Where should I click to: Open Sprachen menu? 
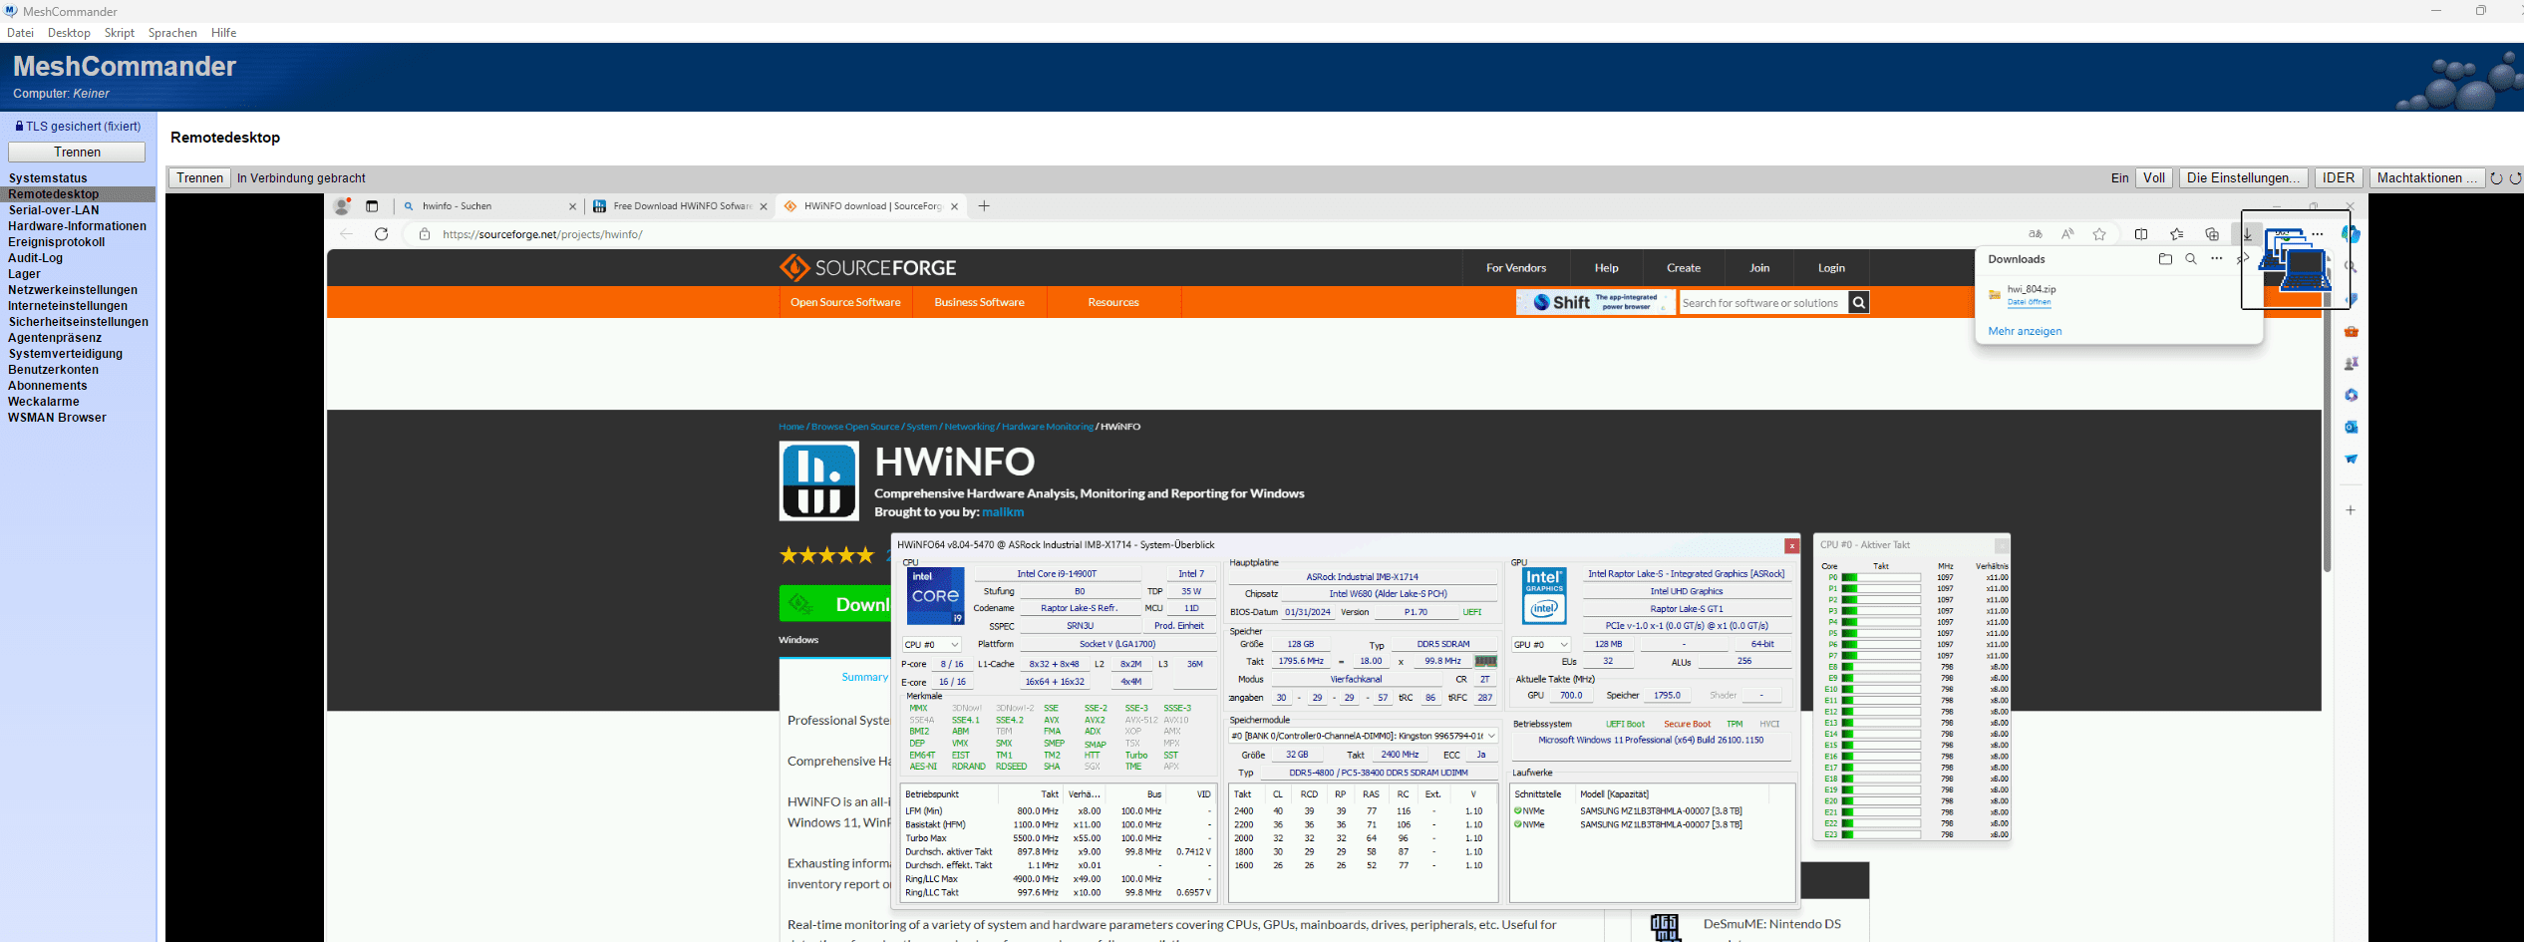(172, 33)
